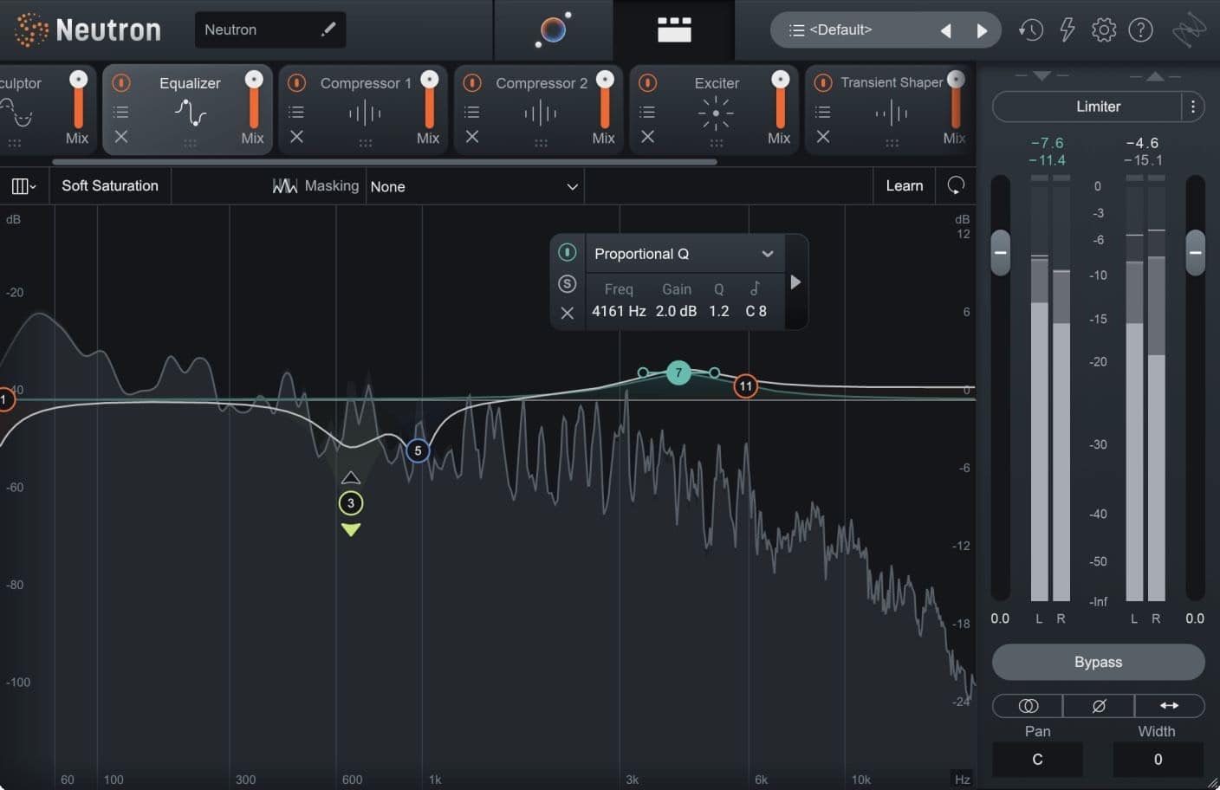Viewport: 1220px width, 790px height.
Task: Click the left output gain slider handle
Action: [x=1000, y=252]
